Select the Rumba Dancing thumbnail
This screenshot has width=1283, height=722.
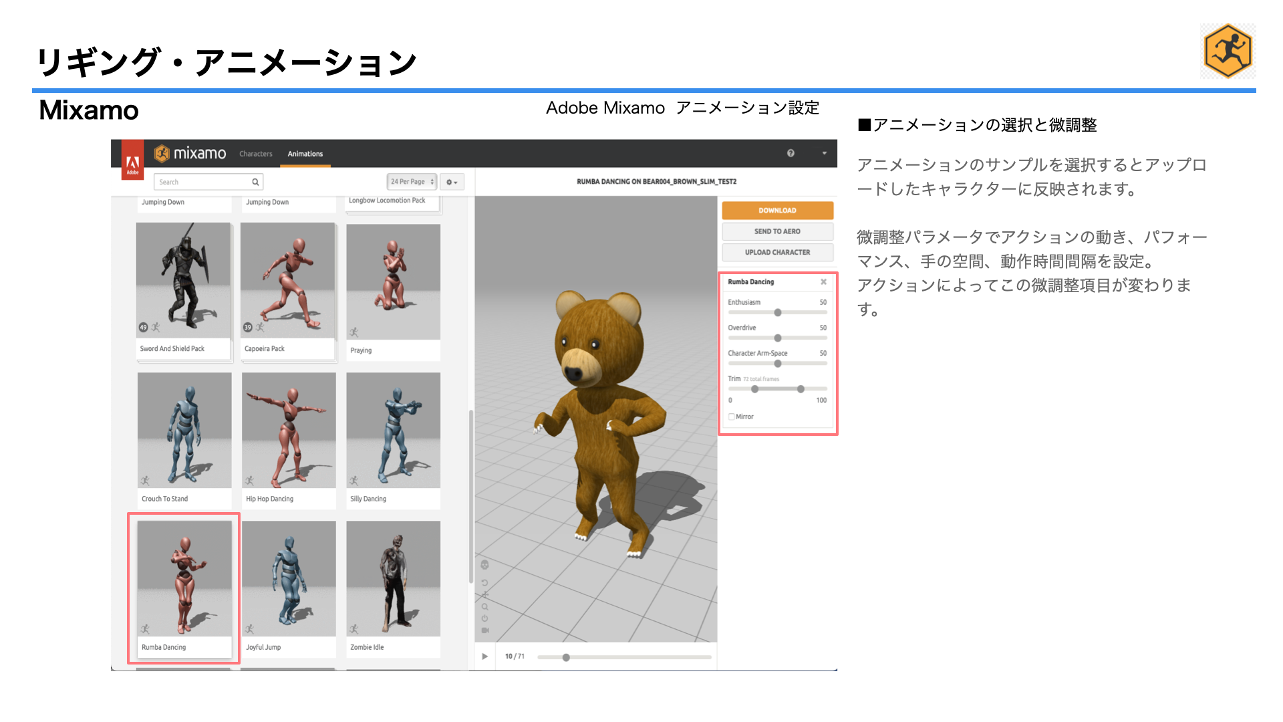coord(184,579)
